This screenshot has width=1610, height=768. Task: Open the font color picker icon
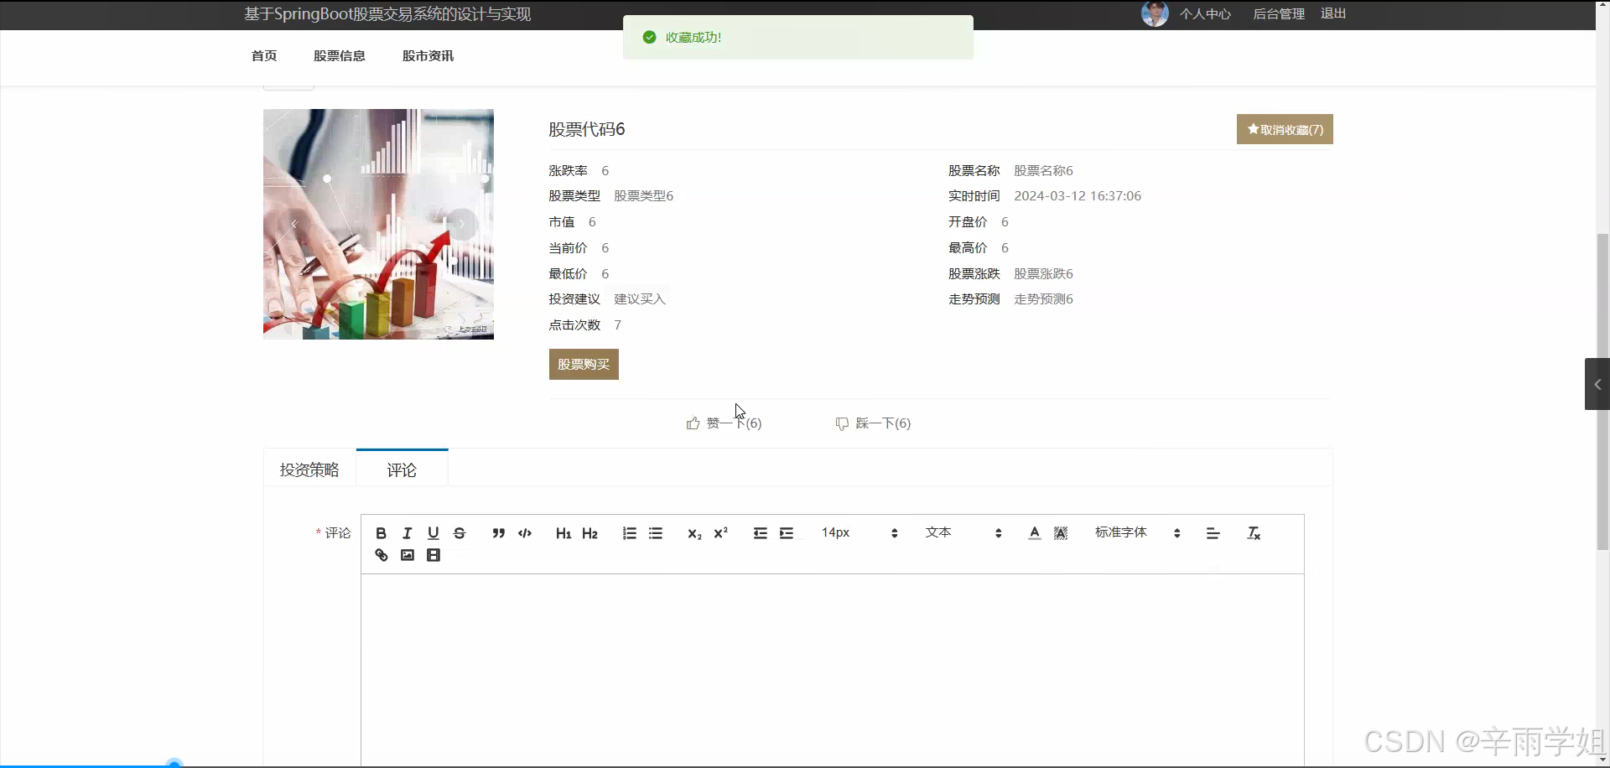[1034, 532]
